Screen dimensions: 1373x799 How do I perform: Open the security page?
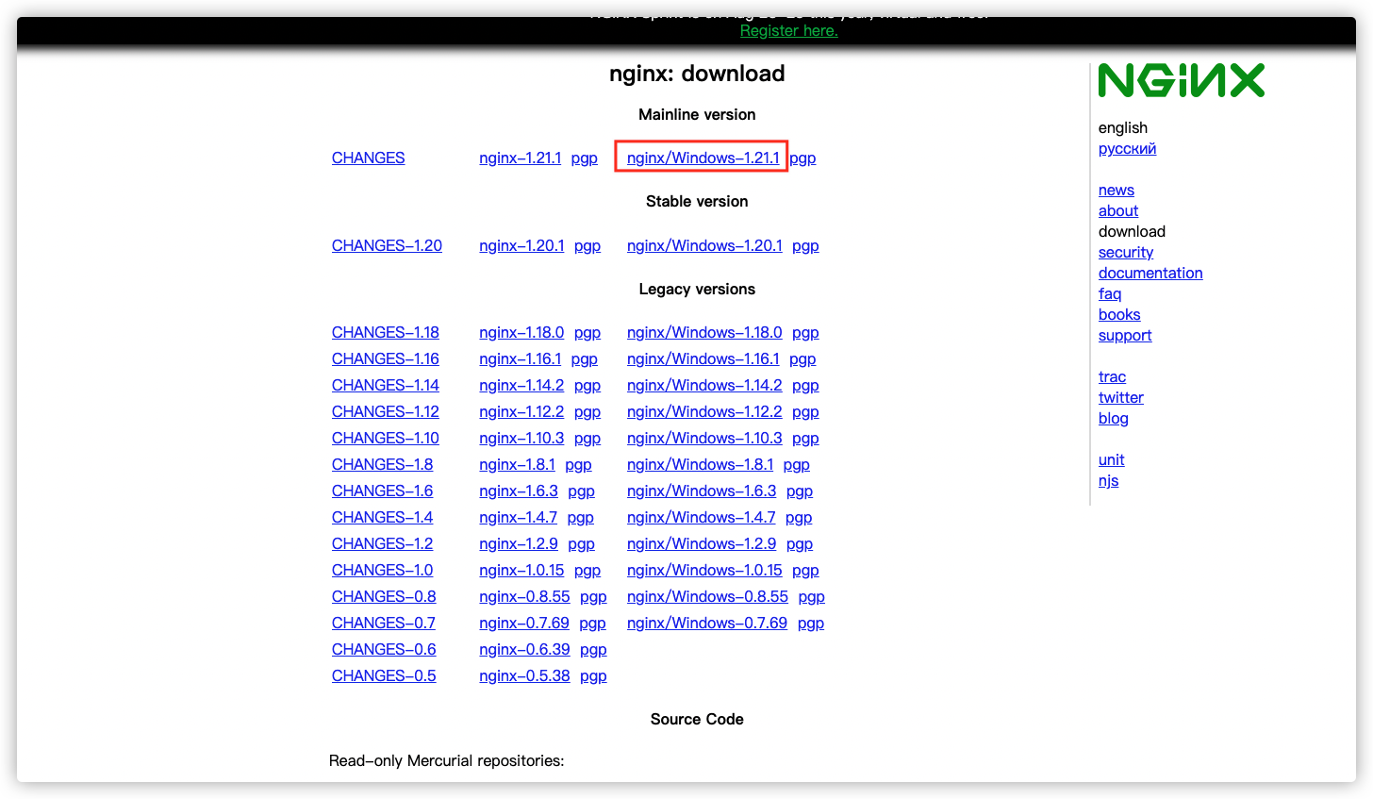click(1126, 253)
